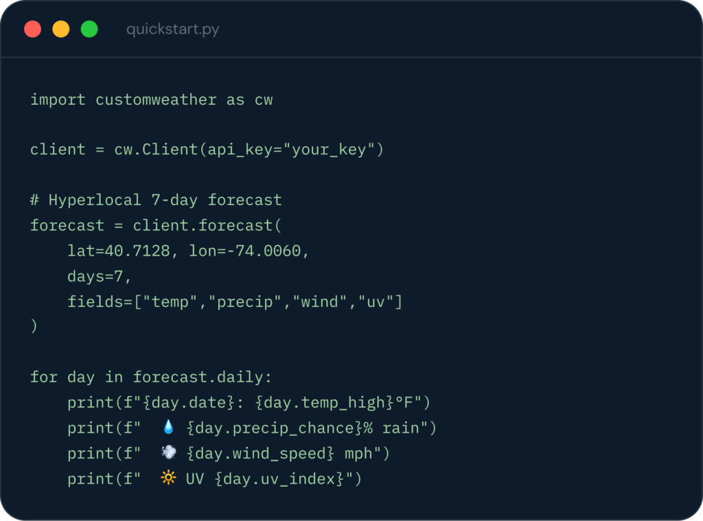Click the "precip" field string
Viewport: 703px width, 521px height.
tap(245, 302)
